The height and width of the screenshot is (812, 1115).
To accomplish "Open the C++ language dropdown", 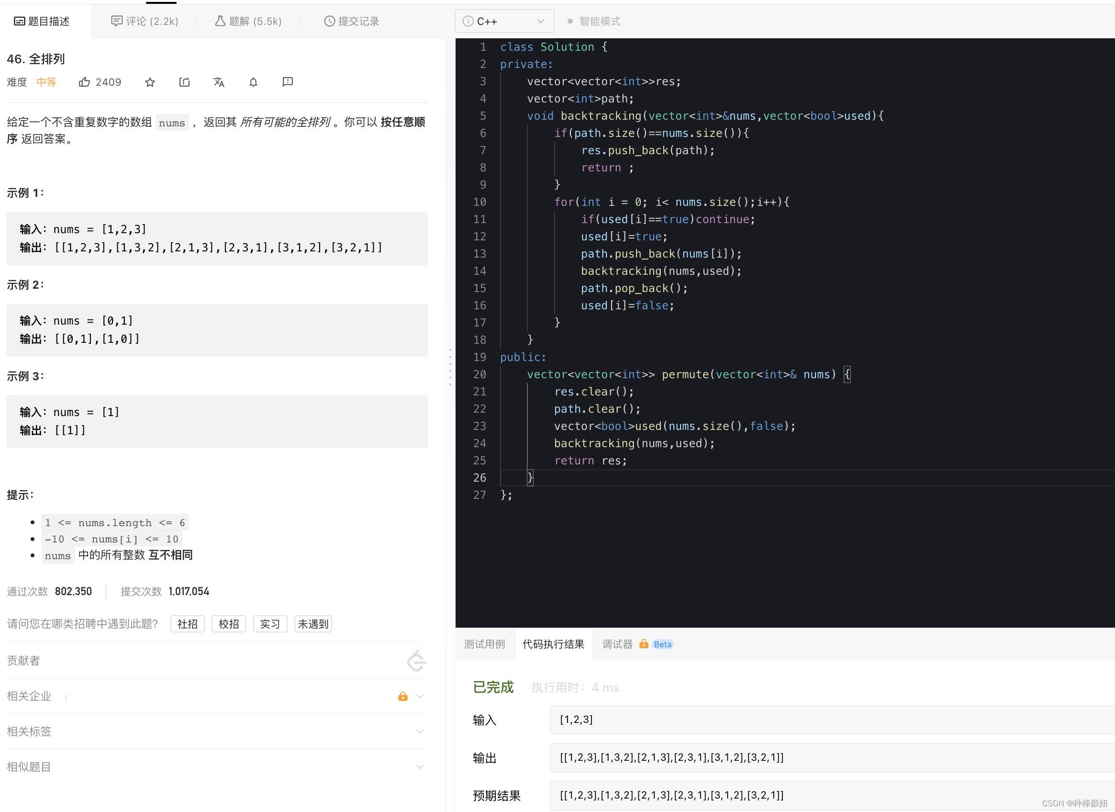I will 504,21.
